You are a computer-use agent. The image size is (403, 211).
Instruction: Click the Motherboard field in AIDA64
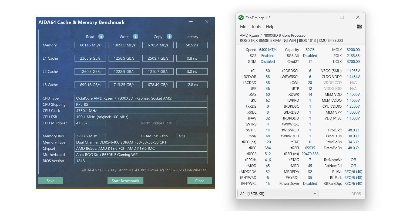141,155
